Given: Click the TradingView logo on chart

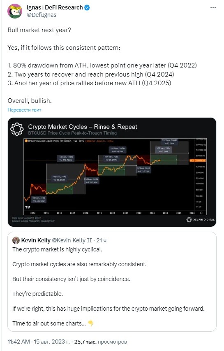Looking at the screenshot, I should pos(28,207).
